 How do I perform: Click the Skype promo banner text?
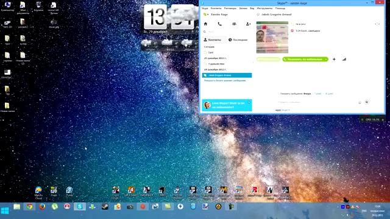click(x=228, y=105)
